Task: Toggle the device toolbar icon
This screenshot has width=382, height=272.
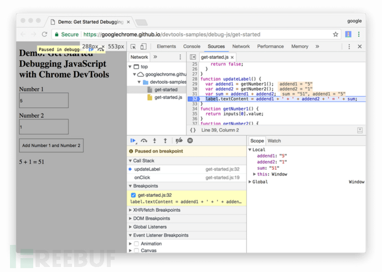Action: tap(143, 47)
